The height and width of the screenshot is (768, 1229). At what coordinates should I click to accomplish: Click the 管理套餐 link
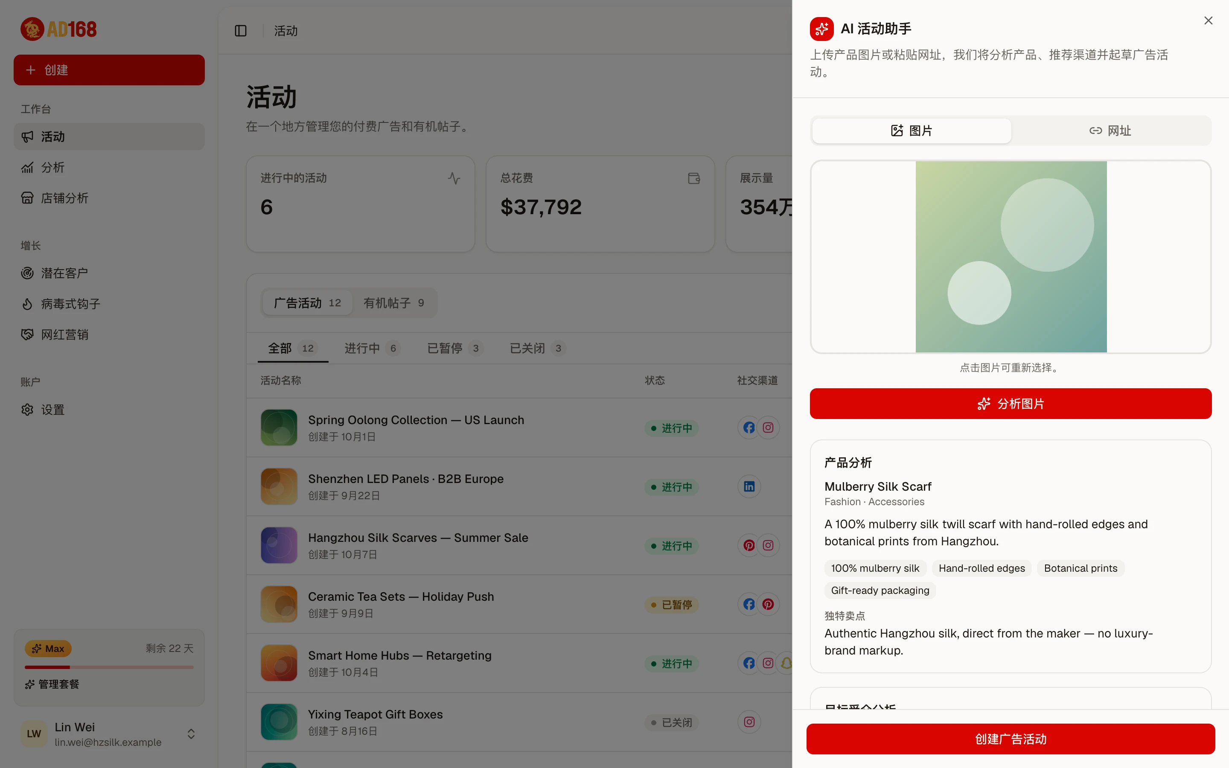point(52,684)
